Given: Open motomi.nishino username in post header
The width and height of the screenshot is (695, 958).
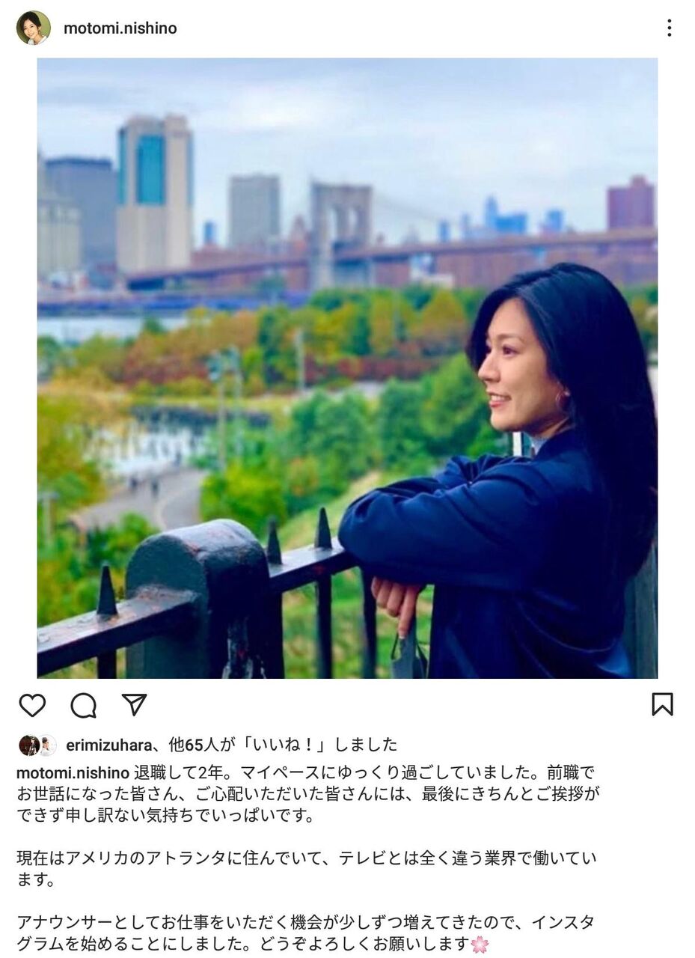Looking at the screenshot, I should 120,28.
